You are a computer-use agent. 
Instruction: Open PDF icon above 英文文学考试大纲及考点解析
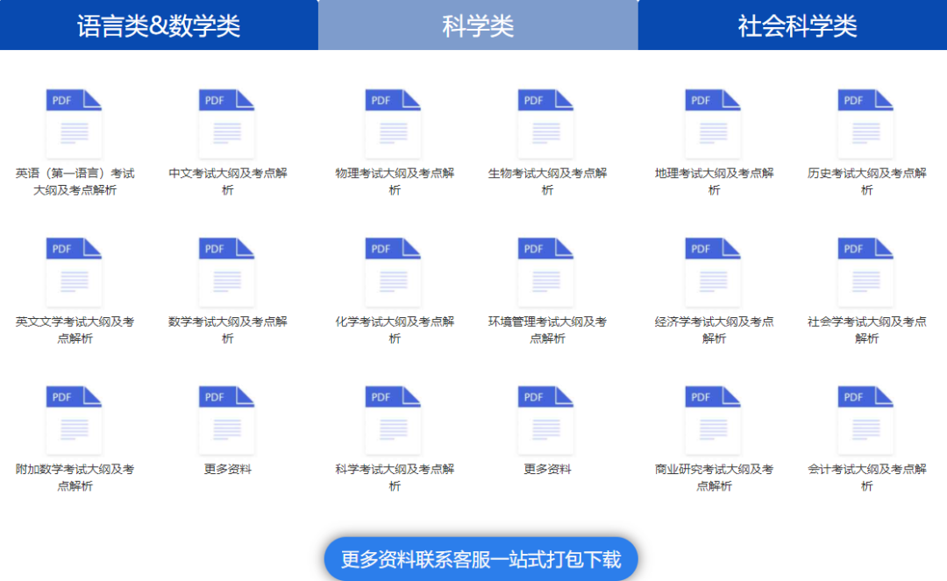click(75, 273)
